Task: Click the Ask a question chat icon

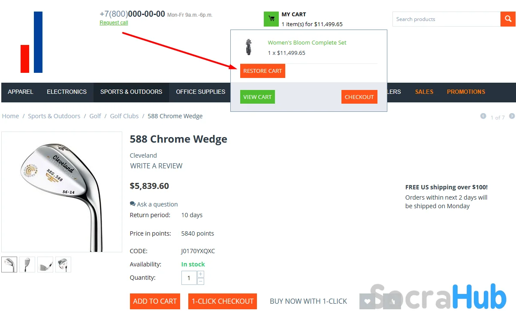Action: (133, 204)
